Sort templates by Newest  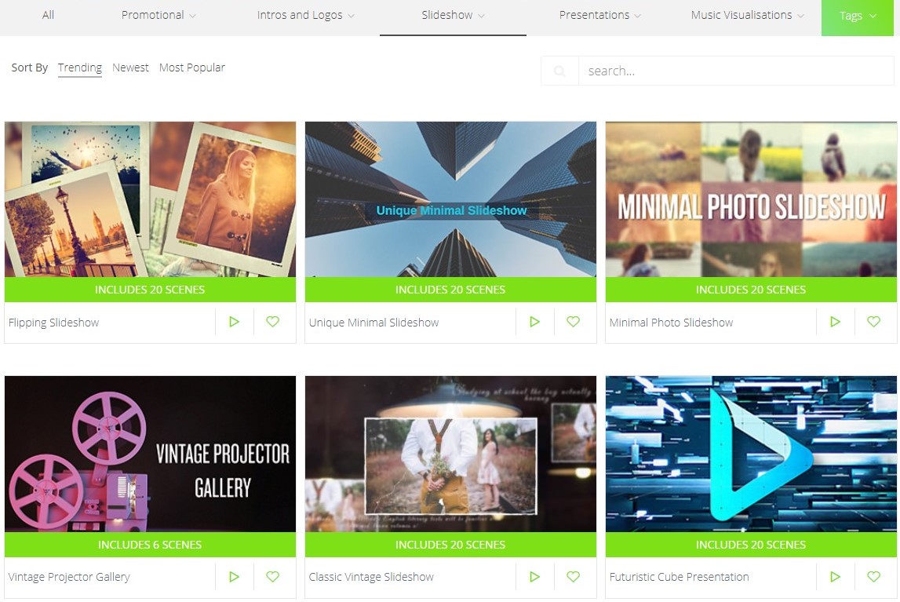(x=130, y=68)
